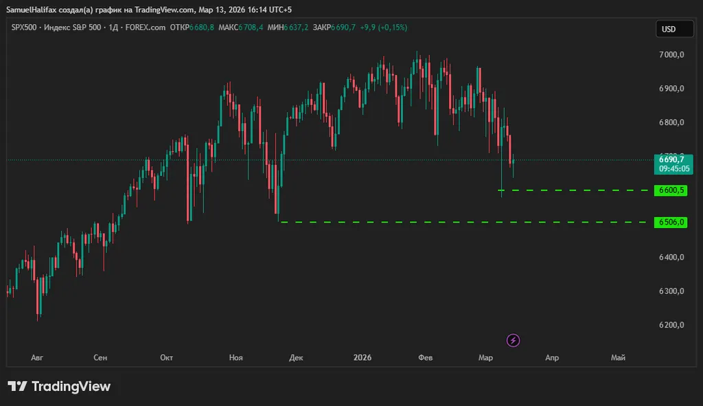Screen dimensions: 703x406
Task: Click the TradingView logo at bottom left
Action: tap(59, 387)
